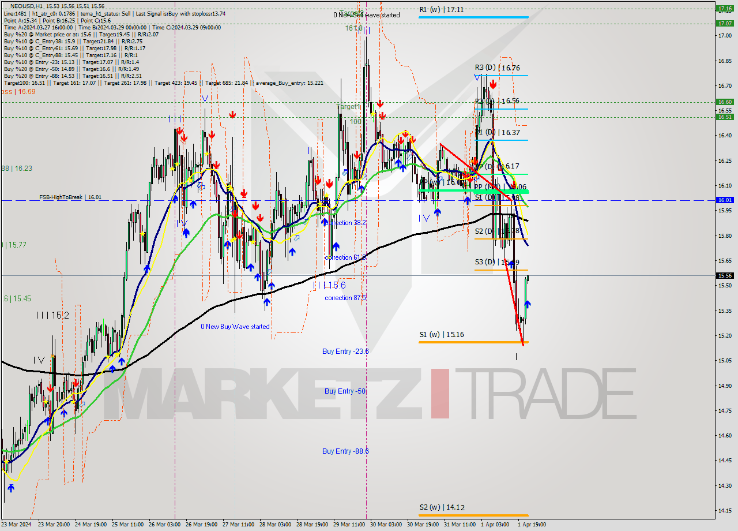Select the 'R1 (w) | 17.11' pivot label
Viewport: 738px width, 531px height.
441,10
